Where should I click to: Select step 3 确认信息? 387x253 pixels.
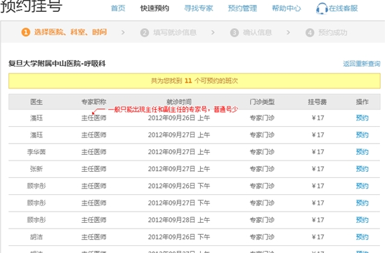point(251,32)
